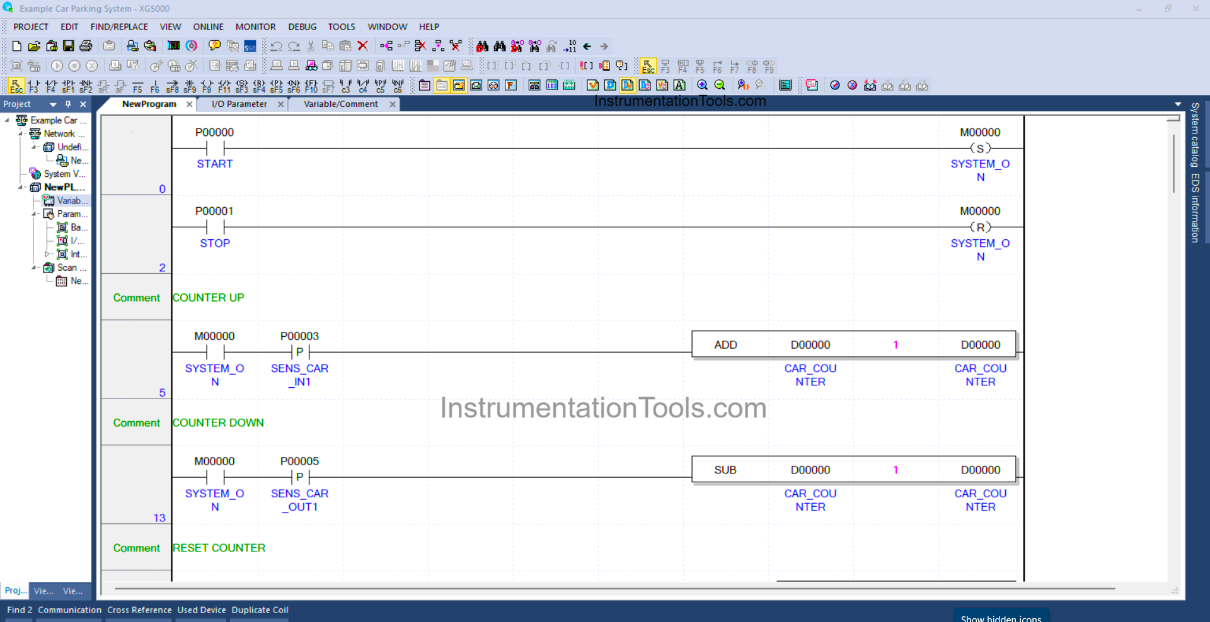Open the speech bubble comment icon

click(812, 85)
